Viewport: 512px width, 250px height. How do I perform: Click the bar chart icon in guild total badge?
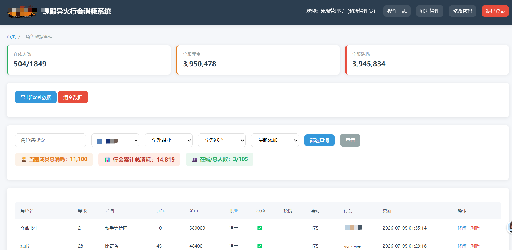point(107,160)
